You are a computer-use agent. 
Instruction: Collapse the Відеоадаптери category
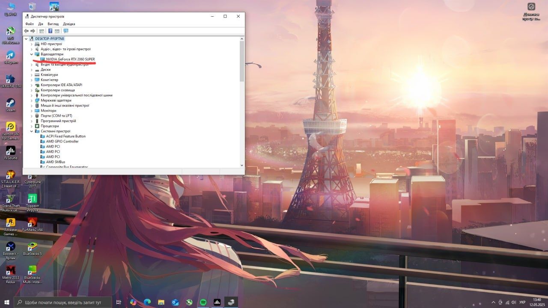(31, 54)
